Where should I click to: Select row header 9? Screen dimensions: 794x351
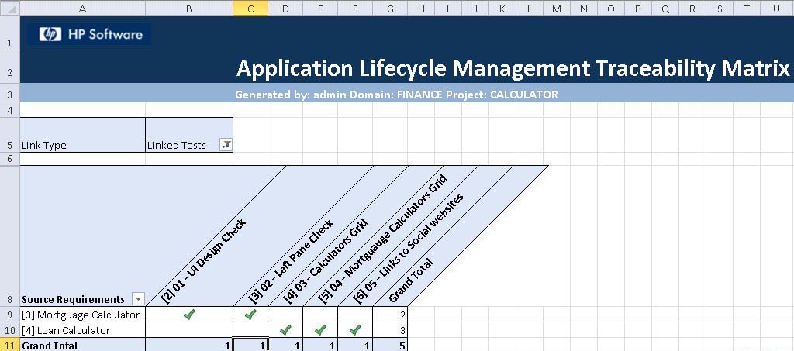pyautogui.click(x=9, y=315)
